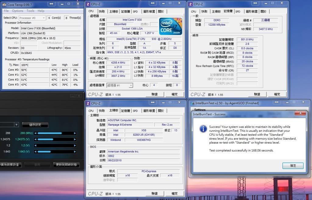Switch to 快取 tab in the CPU-Z processor window
Screen dimensions: 312x200
pos(102,12)
